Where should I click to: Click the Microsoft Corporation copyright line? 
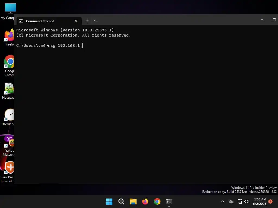[x=74, y=35]
